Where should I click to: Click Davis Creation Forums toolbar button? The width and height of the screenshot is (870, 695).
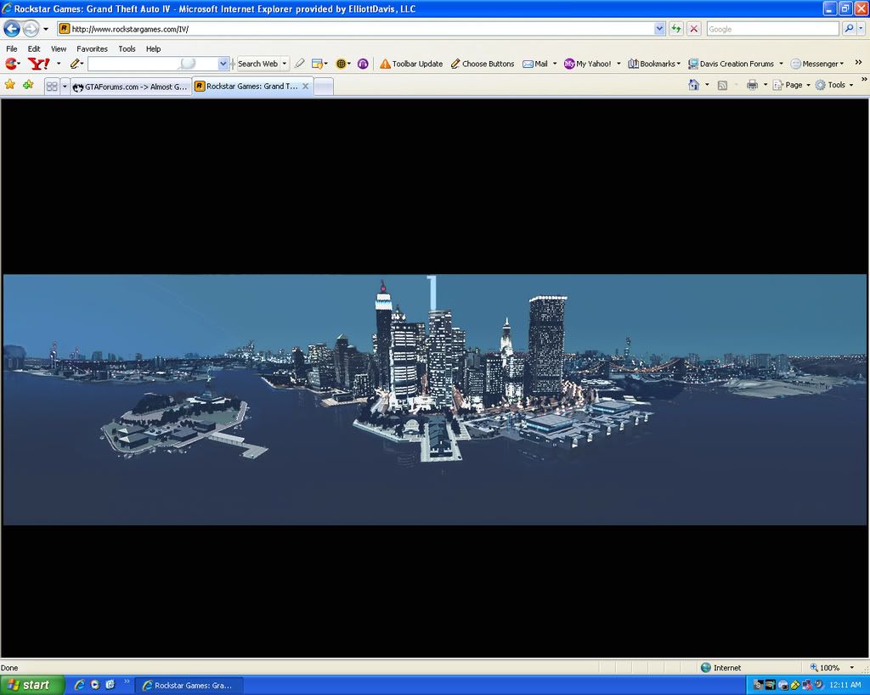coord(732,64)
